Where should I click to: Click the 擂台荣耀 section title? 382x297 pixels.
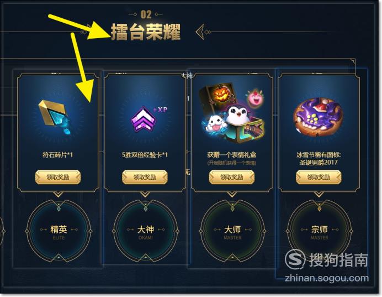146,32
